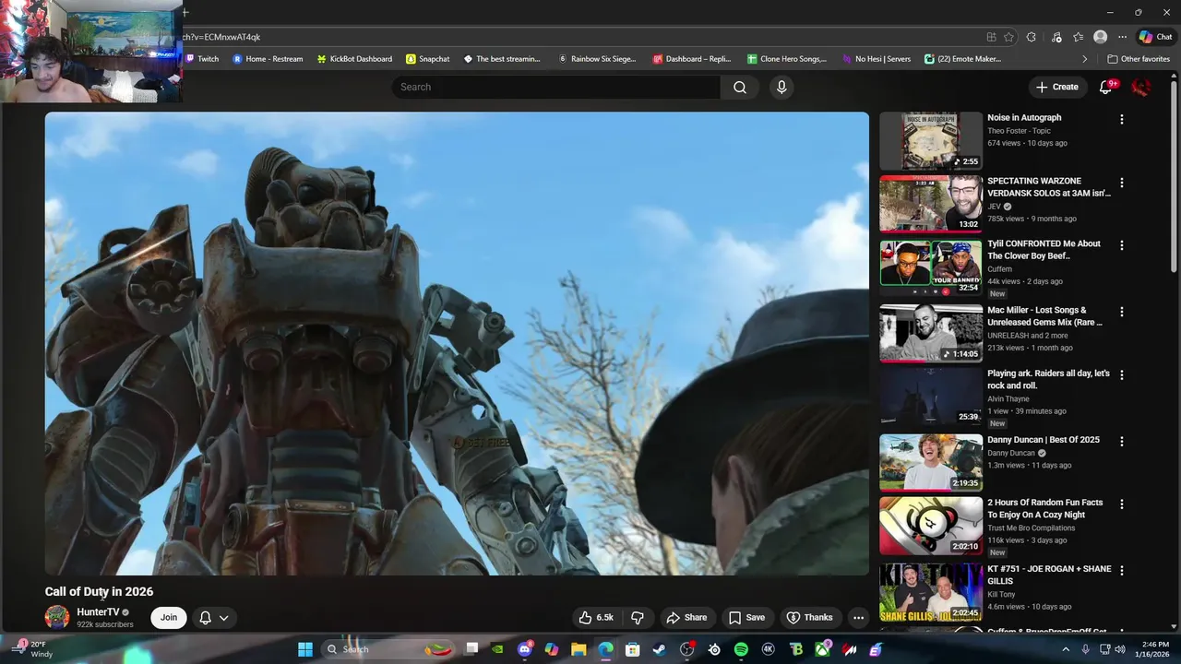Add this page to favorites star
This screenshot has height=664, width=1181.
(1008, 37)
